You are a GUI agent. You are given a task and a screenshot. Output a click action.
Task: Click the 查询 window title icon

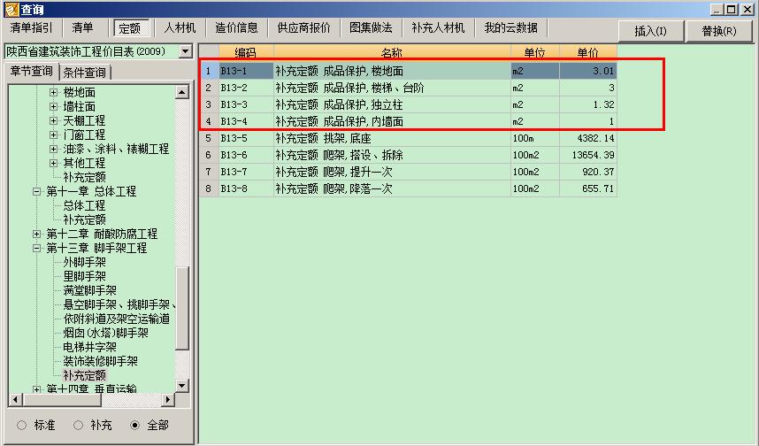click(11, 9)
